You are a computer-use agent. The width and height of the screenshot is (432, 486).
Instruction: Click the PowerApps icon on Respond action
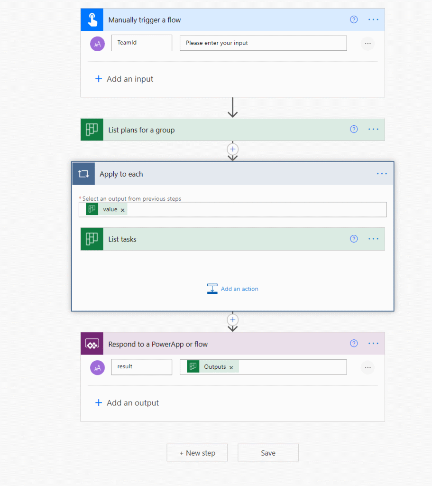[92, 344]
